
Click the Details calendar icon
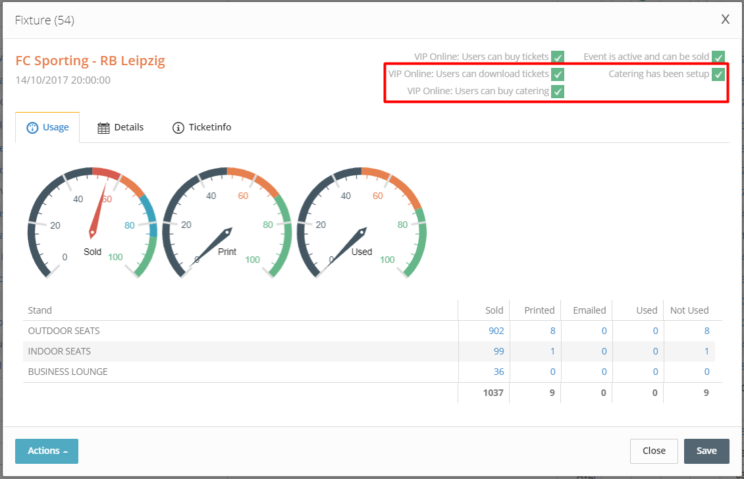(x=103, y=128)
